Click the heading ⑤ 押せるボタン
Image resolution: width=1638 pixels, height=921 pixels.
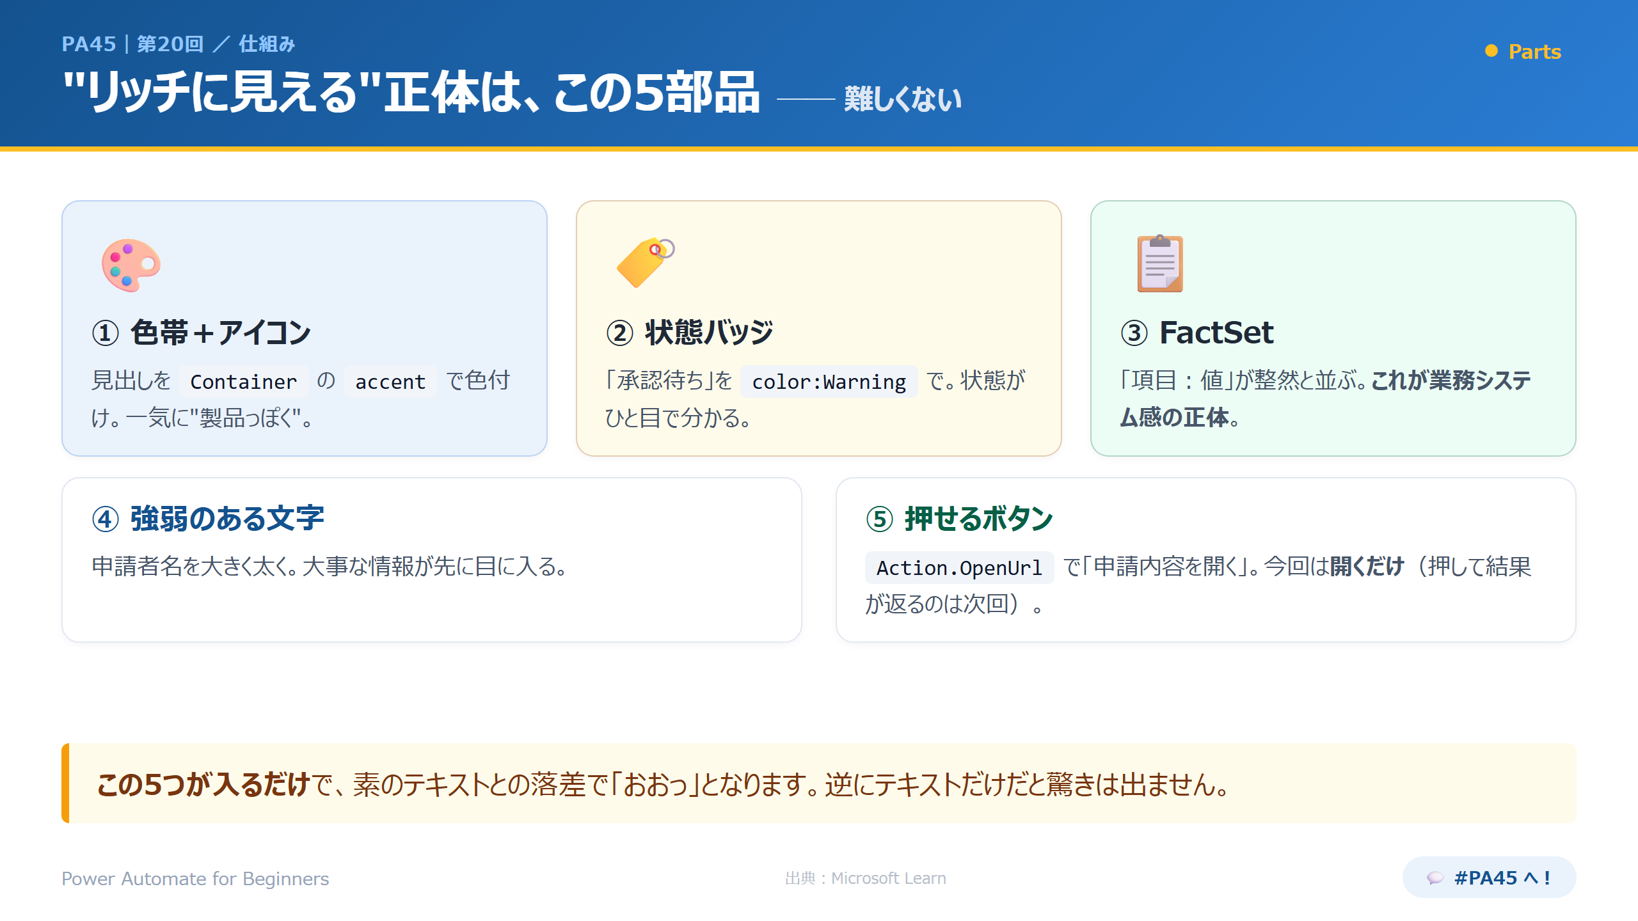[x=959, y=519]
